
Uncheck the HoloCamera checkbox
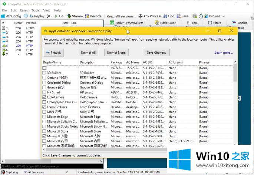click(x=44, y=97)
